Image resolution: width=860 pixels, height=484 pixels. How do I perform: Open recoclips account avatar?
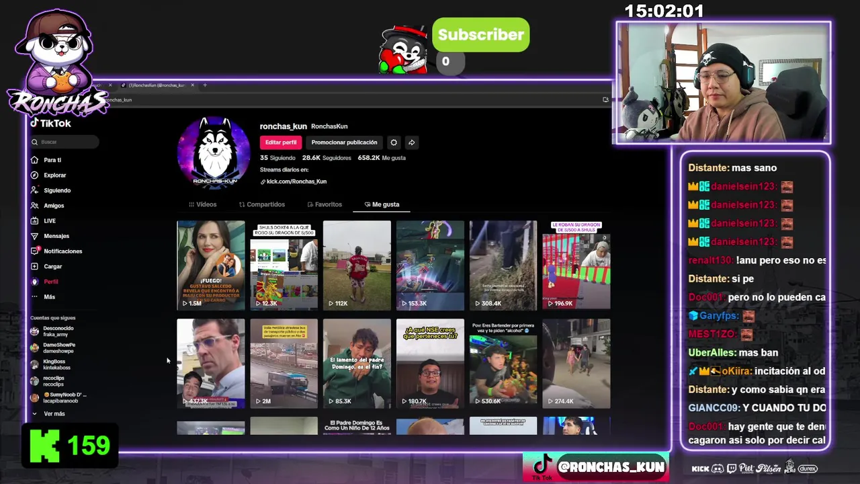34,381
